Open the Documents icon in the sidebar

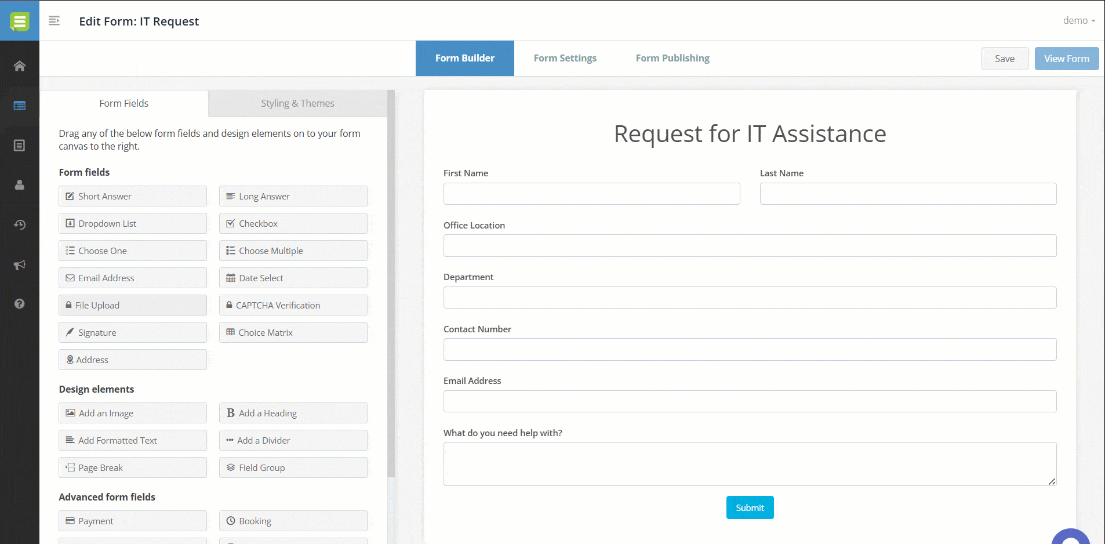click(x=19, y=146)
